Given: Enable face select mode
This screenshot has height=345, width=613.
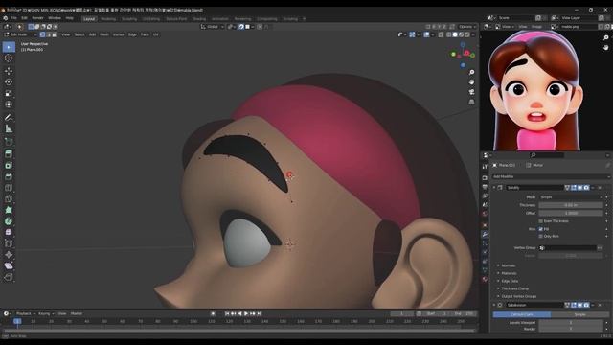Looking at the screenshot, I should click(55, 34).
